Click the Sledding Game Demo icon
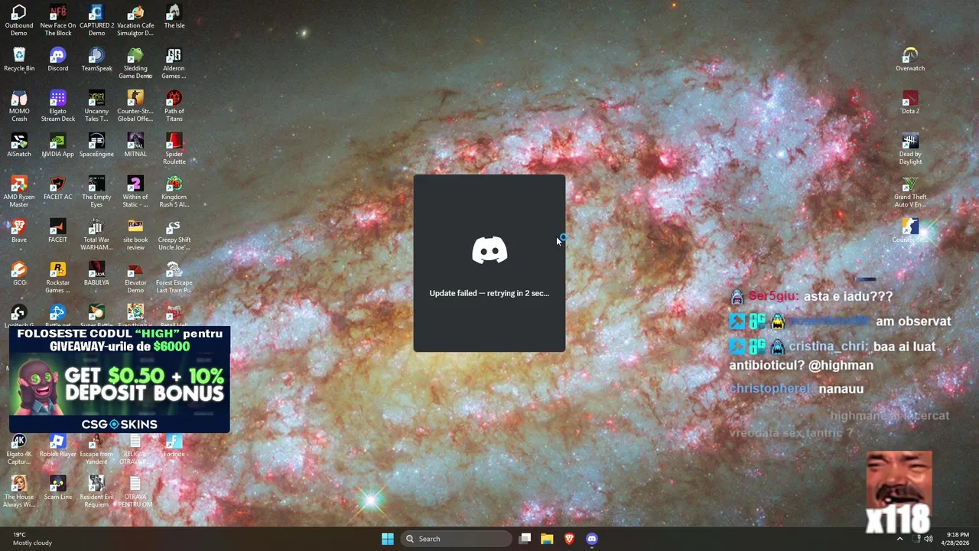Screen dimensions: 979x551 coord(135,64)
